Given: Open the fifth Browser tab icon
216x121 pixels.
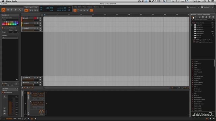Looking at the screenshot, I should click(206, 17).
